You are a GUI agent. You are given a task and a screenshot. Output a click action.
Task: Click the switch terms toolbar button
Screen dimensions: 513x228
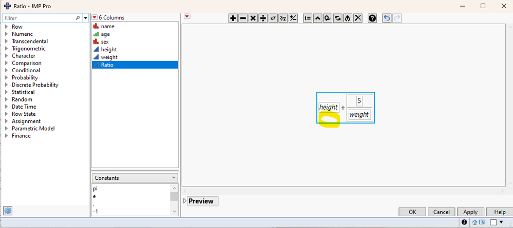[338, 18]
